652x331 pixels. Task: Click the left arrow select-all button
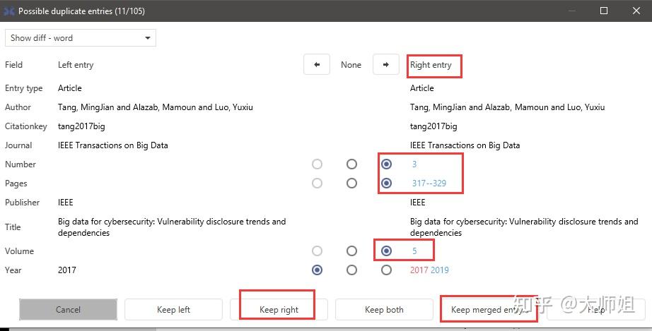coord(317,65)
